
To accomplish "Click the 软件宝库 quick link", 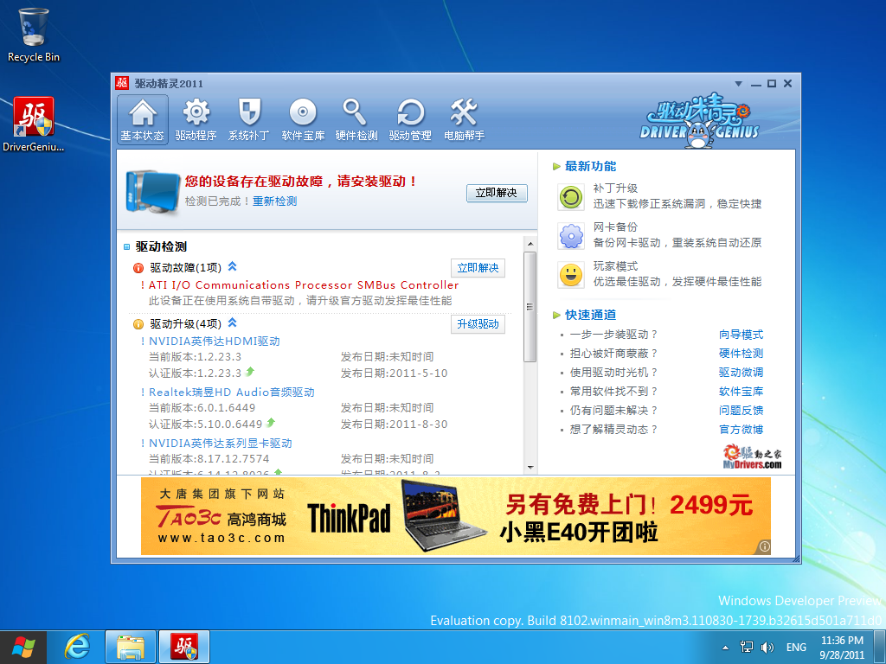I will point(741,392).
